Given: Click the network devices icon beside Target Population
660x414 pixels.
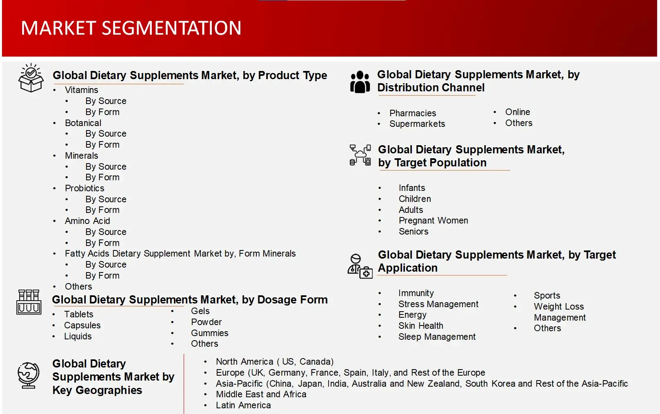Looking at the screenshot, I should click(360, 155).
